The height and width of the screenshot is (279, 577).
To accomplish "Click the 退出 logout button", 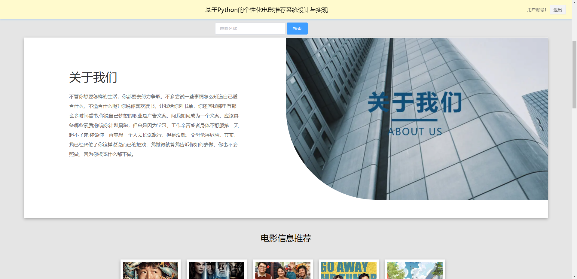I will tap(557, 10).
